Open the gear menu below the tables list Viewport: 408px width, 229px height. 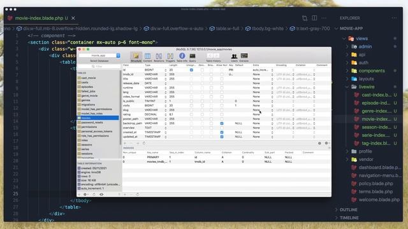point(85,194)
